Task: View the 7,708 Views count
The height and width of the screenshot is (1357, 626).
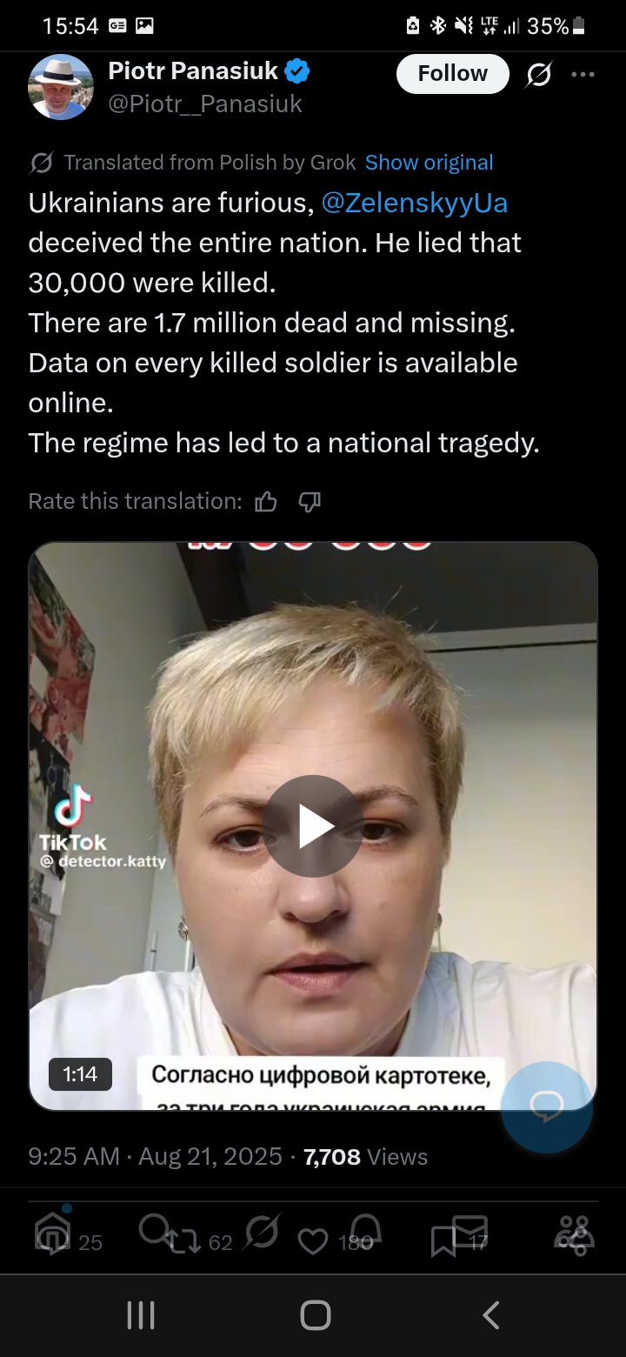Action: (365, 1157)
